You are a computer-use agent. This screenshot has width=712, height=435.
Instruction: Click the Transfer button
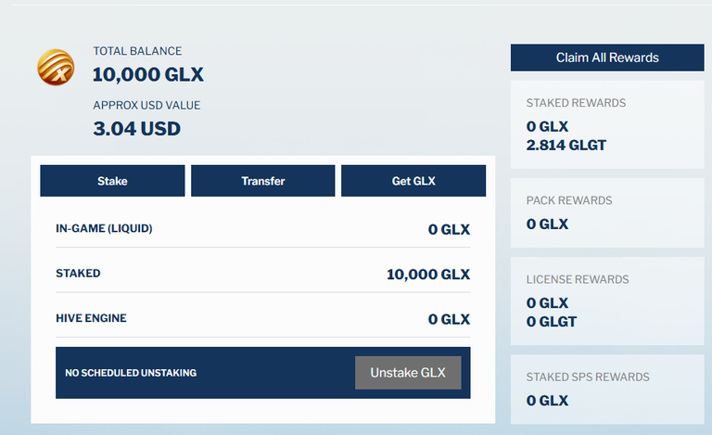(263, 181)
